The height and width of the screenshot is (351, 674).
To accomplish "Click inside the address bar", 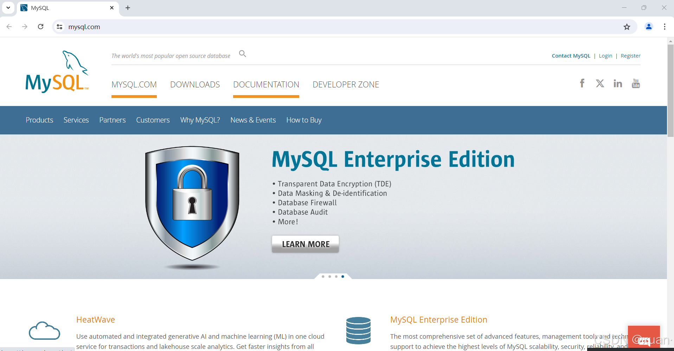I will point(211,27).
